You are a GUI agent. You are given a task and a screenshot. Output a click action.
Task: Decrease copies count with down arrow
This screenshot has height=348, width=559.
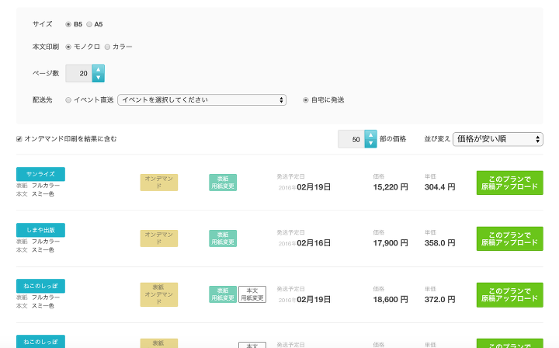pyautogui.click(x=371, y=144)
